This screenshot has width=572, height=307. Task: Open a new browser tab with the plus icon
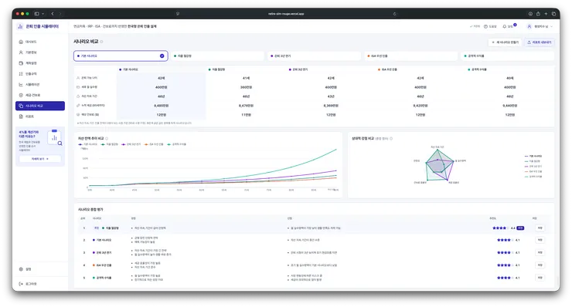click(x=546, y=13)
